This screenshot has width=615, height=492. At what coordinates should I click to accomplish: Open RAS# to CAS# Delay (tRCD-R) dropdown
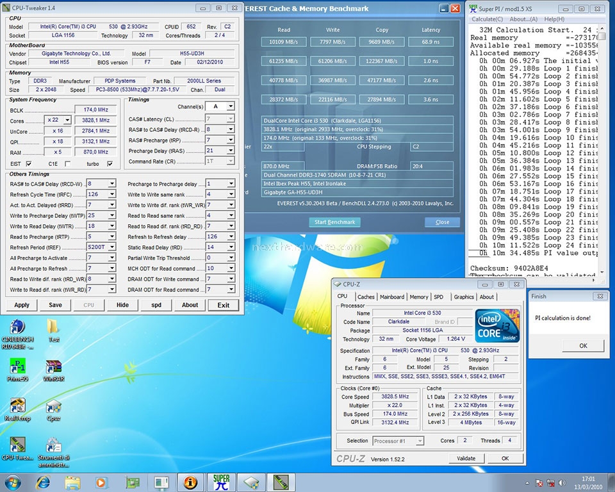(x=231, y=129)
